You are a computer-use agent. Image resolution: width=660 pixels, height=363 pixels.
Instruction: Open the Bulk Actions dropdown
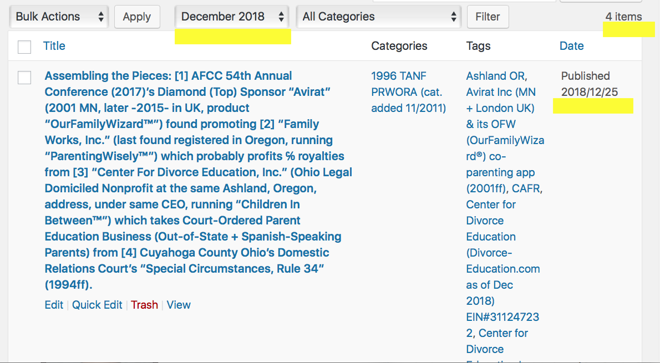[59, 17]
